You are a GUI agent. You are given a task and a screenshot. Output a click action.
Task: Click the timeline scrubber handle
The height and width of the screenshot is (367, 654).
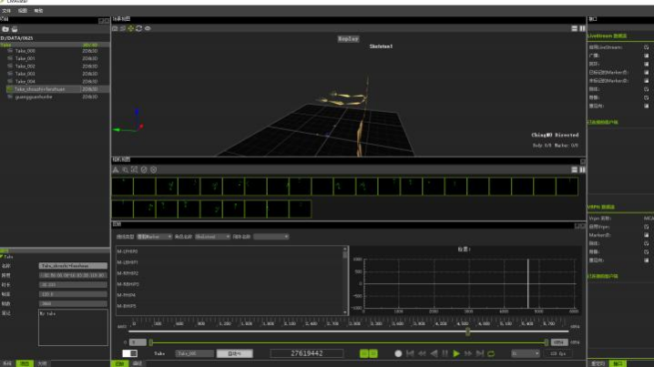[x=468, y=333]
